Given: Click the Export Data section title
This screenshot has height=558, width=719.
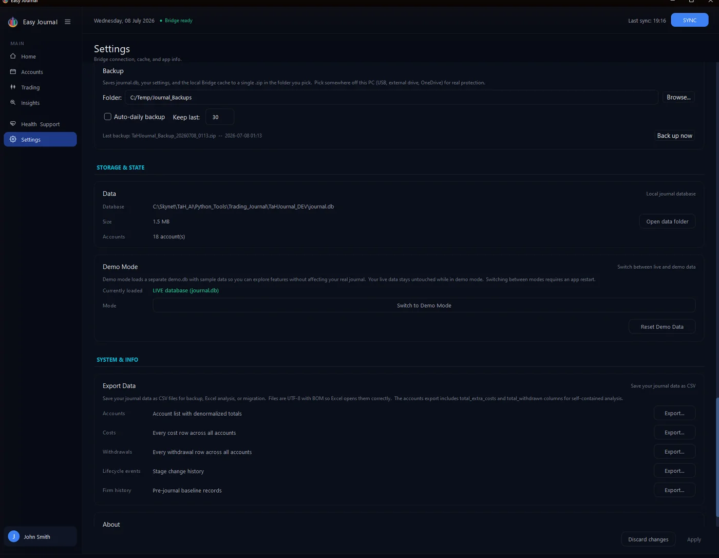Looking at the screenshot, I should [119, 386].
